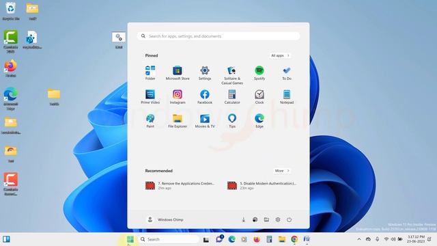Viewport: 437px width, 246px height.
Task: Select the Firefox desktop shortcut
Action: (11, 68)
